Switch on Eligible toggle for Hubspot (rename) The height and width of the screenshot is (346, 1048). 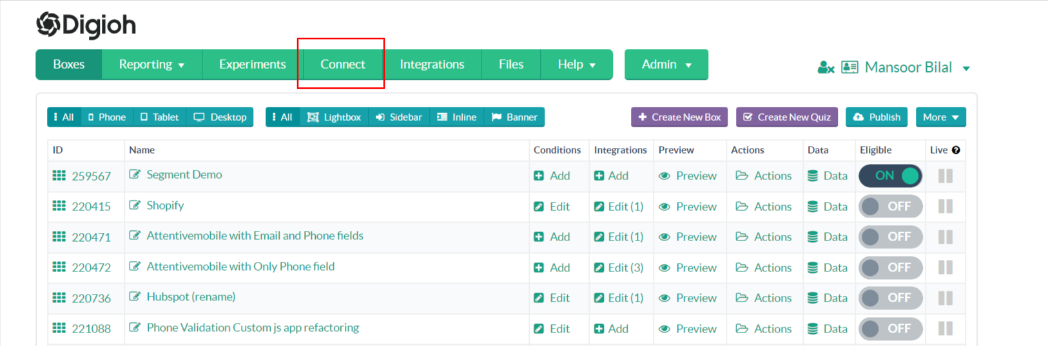[890, 298]
